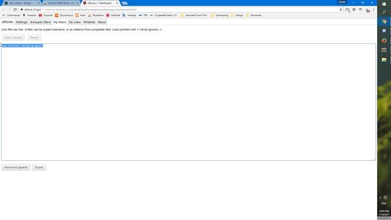Go forward with the browser forward arrow
This screenshot has width=391, height=220.
coord(9,10)
